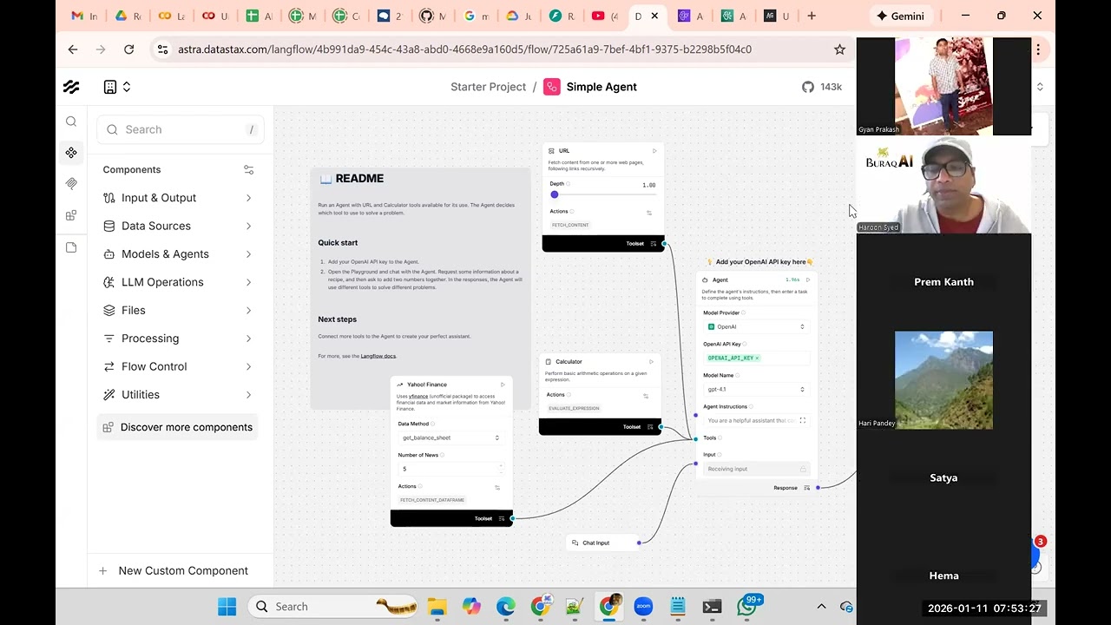The image size is (1111, 625).
Task: Expand Files category
Action: (178, 310)
